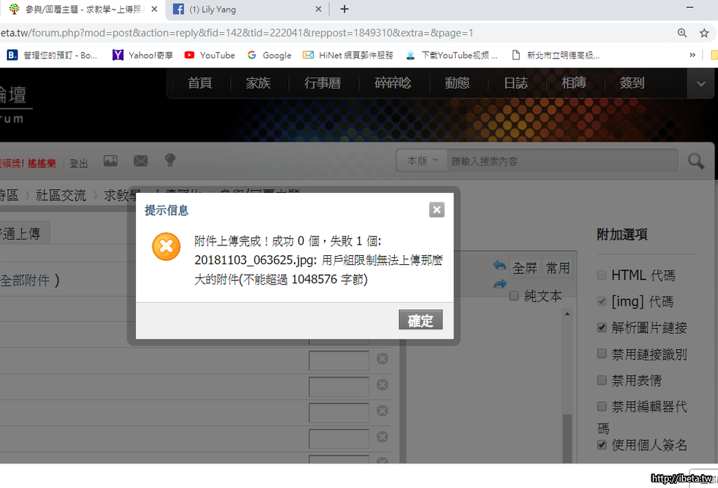Open the mail envelope icon
Image resolution: width=718 pixels, height=488 pixels.
tap(141, 161)
